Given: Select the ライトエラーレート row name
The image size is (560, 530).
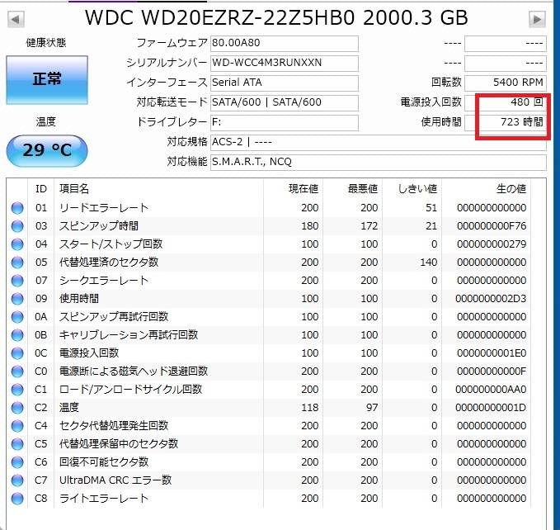Looking at the screenshot, I should point(104,499).
